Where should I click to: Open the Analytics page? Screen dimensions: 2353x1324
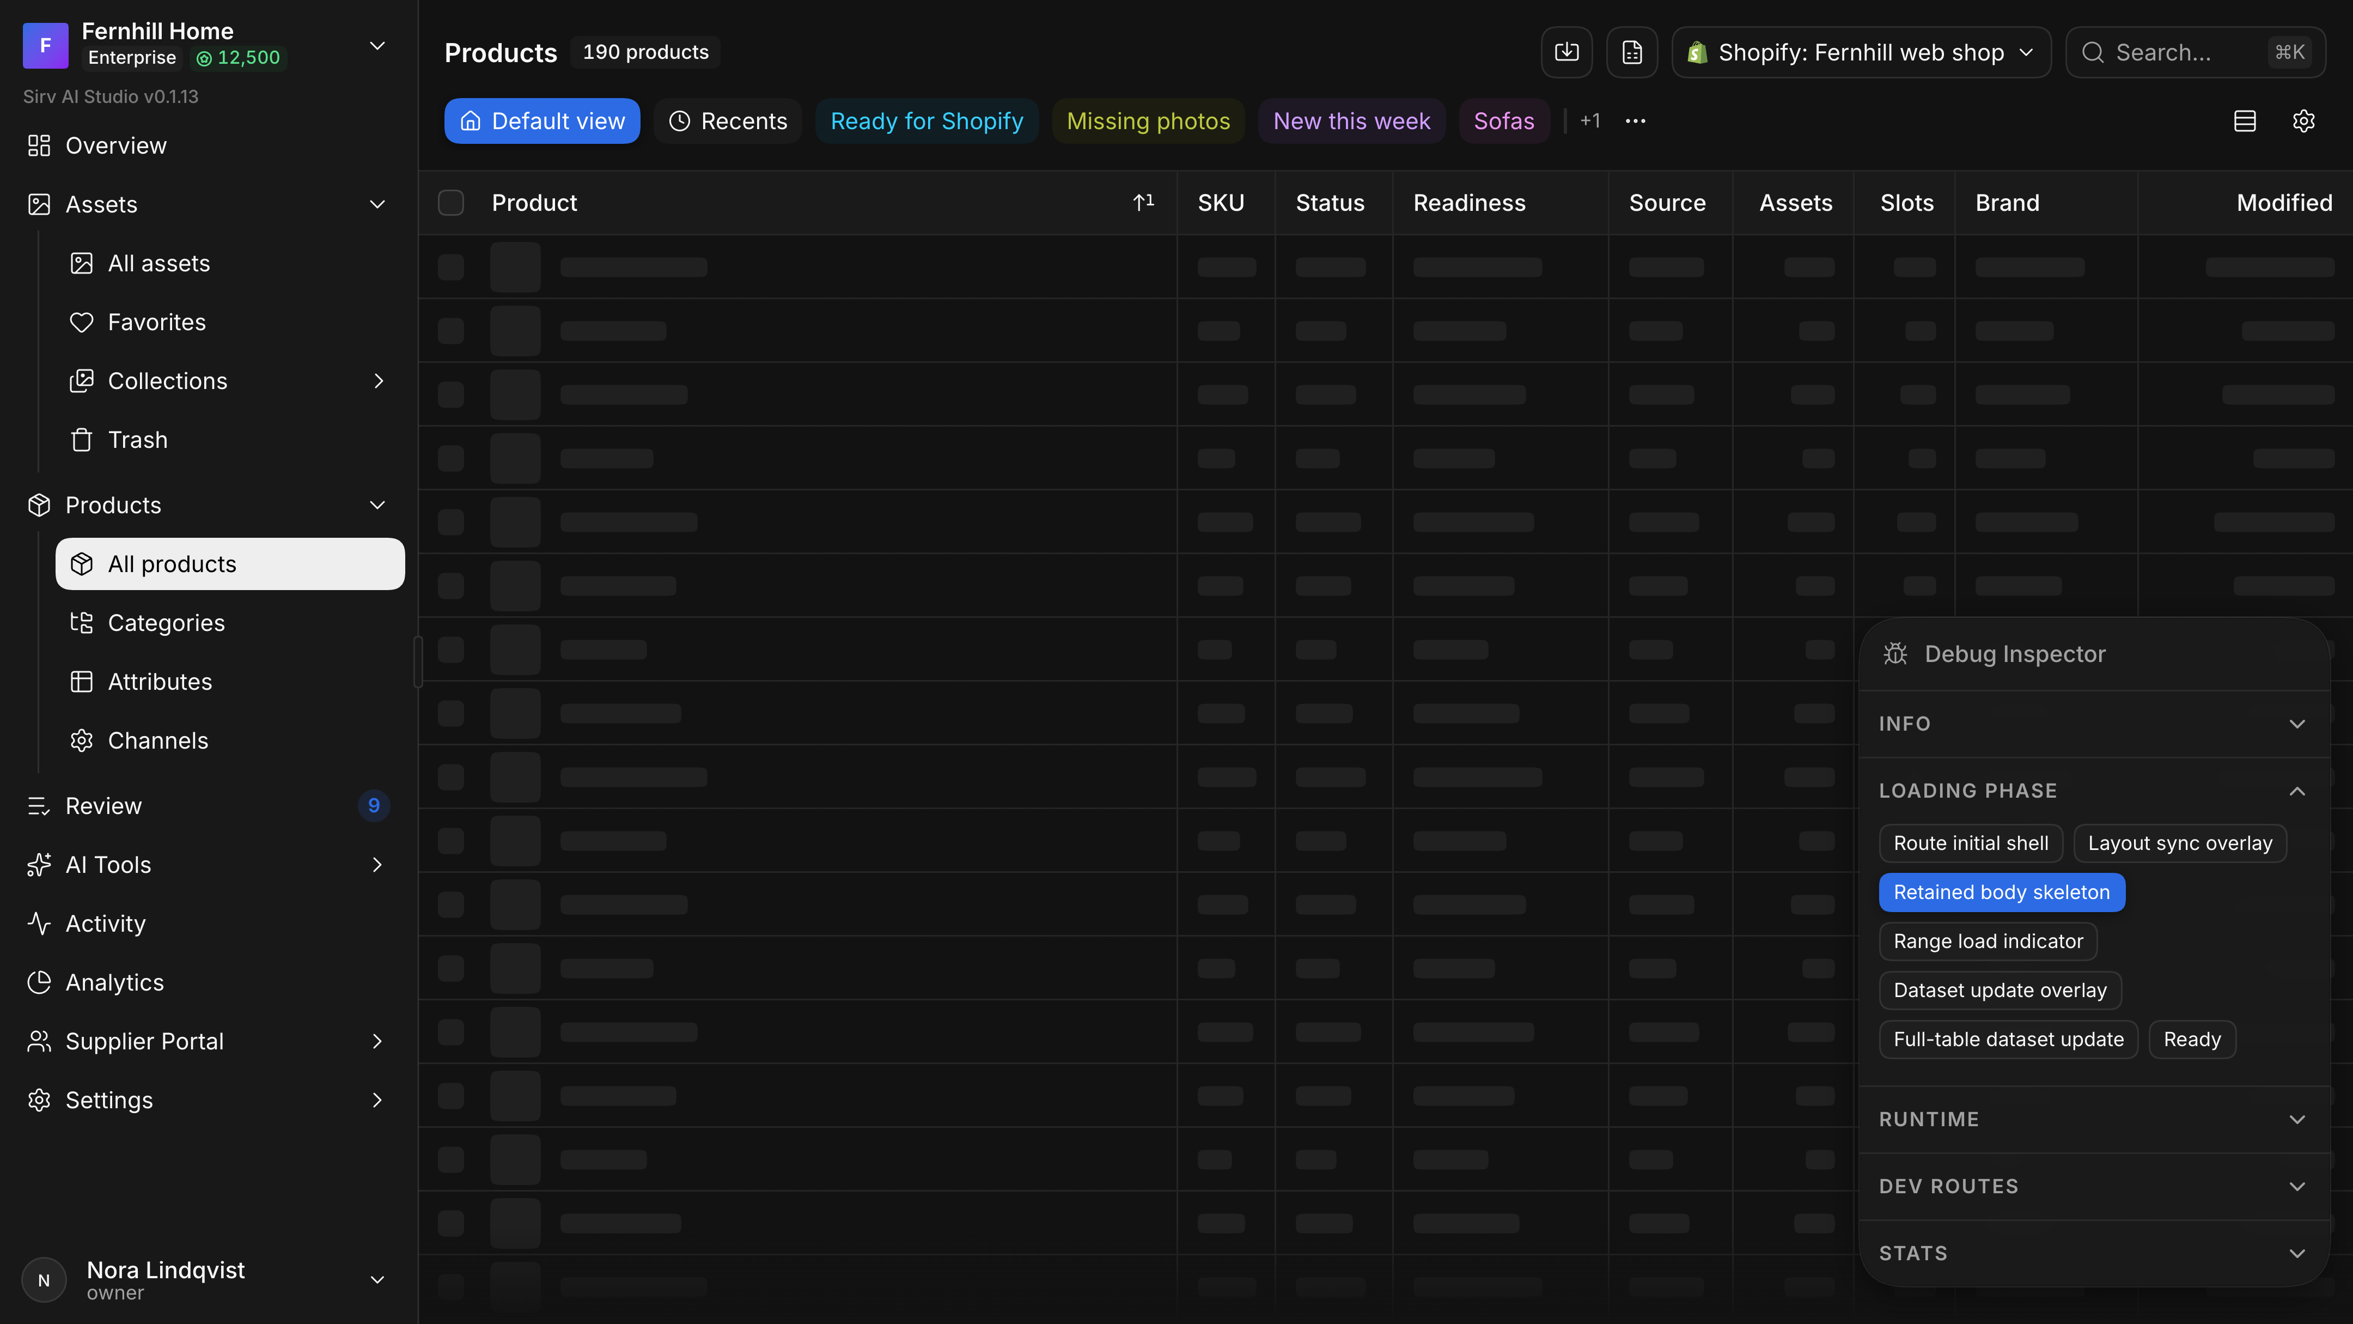(x=209, y=982)
